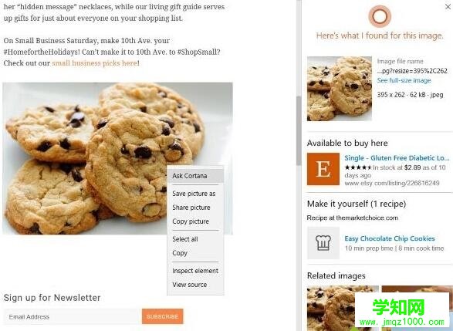Click the cookie thumbnail in Cortana panel

340,89
